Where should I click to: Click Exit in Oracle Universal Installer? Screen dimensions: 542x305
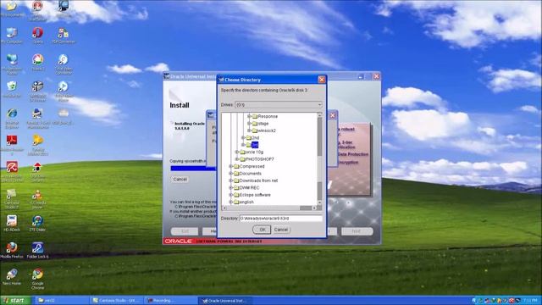185,231
